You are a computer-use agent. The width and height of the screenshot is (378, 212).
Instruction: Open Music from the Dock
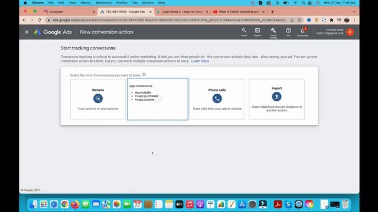[190, 204]
